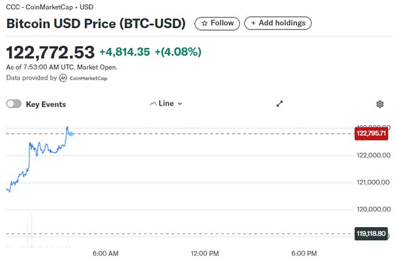Open chart settings gear icon

point(380,104)
